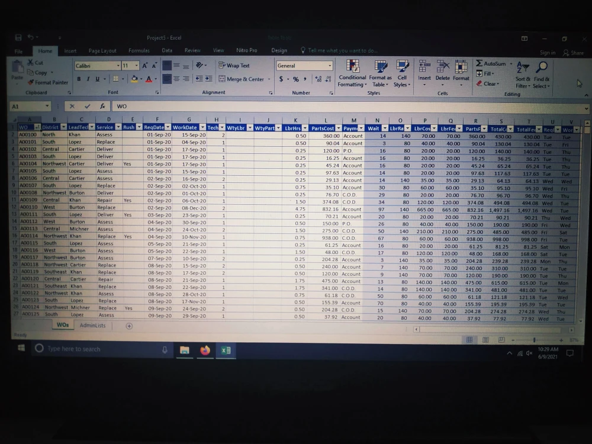The image size is (592, 444).
Task: Open Service column filter dropdown
Action: (118, 127)
